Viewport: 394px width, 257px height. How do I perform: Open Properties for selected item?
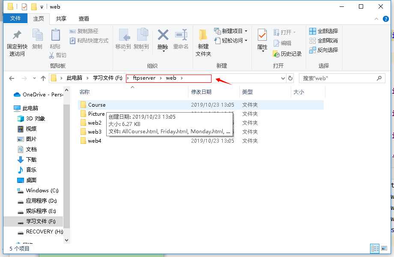tap(263, 39)
